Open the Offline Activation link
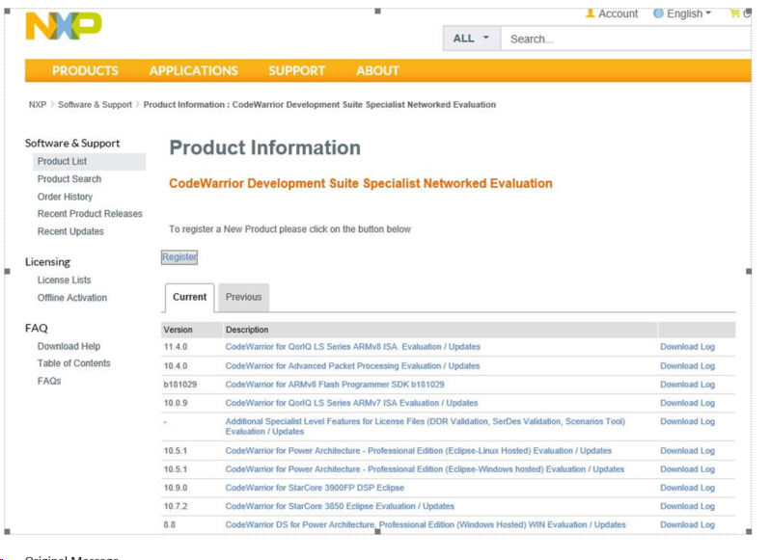 coord(72,298)
